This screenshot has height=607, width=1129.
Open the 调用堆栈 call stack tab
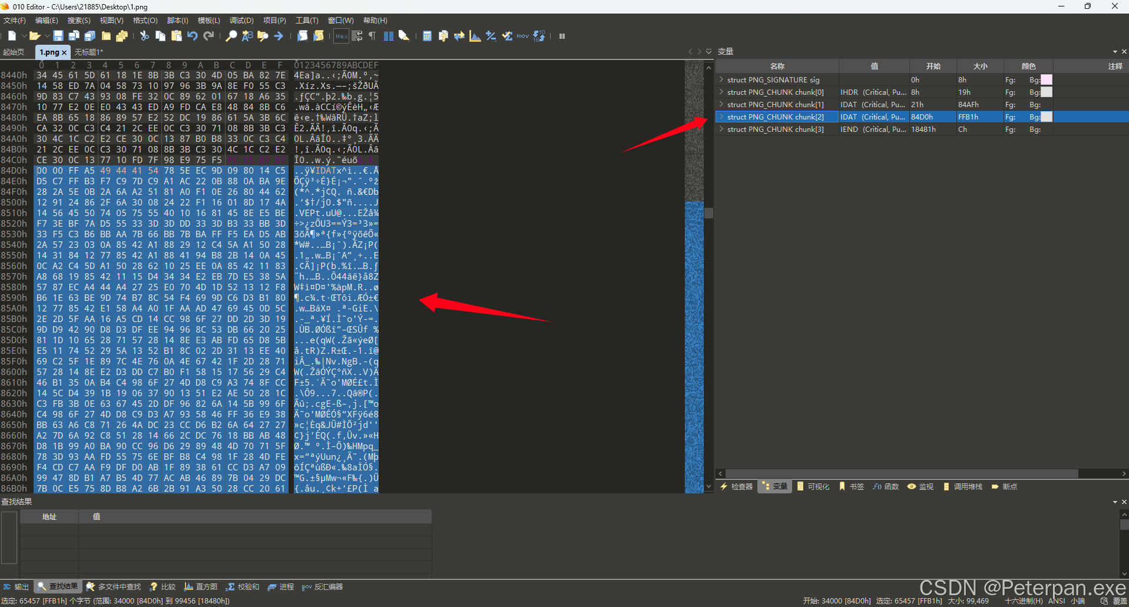coord(963,486)
